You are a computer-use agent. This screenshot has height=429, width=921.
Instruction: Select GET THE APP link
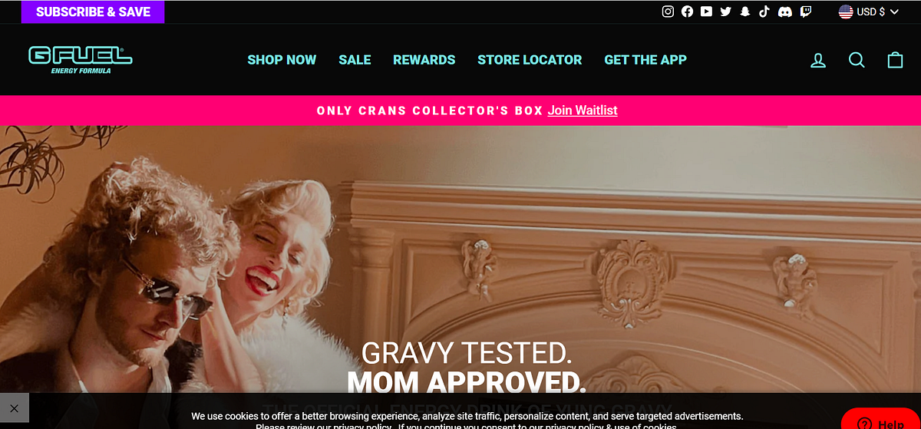click(645, 60)
